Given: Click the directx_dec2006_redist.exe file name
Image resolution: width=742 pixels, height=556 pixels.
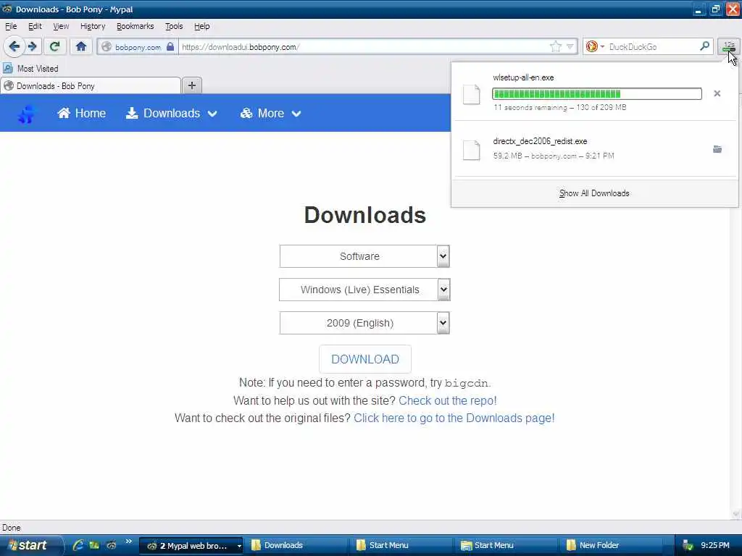Looking at the screenshot, I should pyautogui.click(x=540, y=141).
